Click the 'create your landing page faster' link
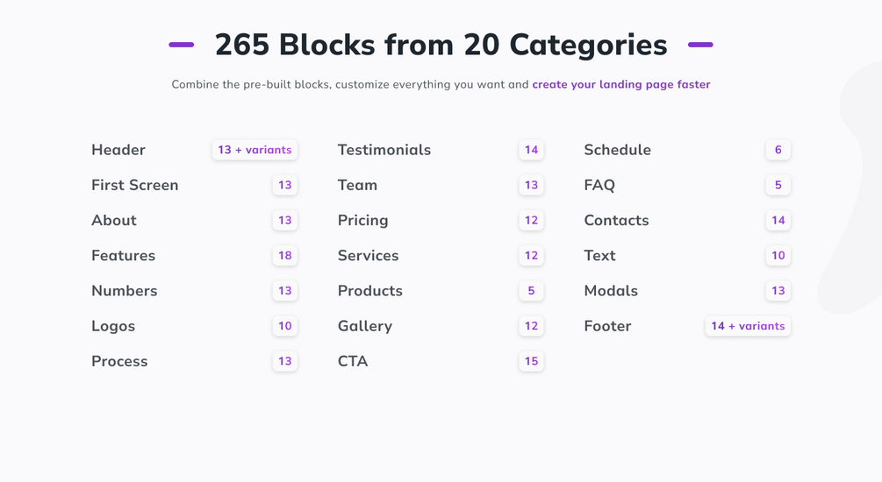This screenshot has height=482, width=882. coord(620,85)
